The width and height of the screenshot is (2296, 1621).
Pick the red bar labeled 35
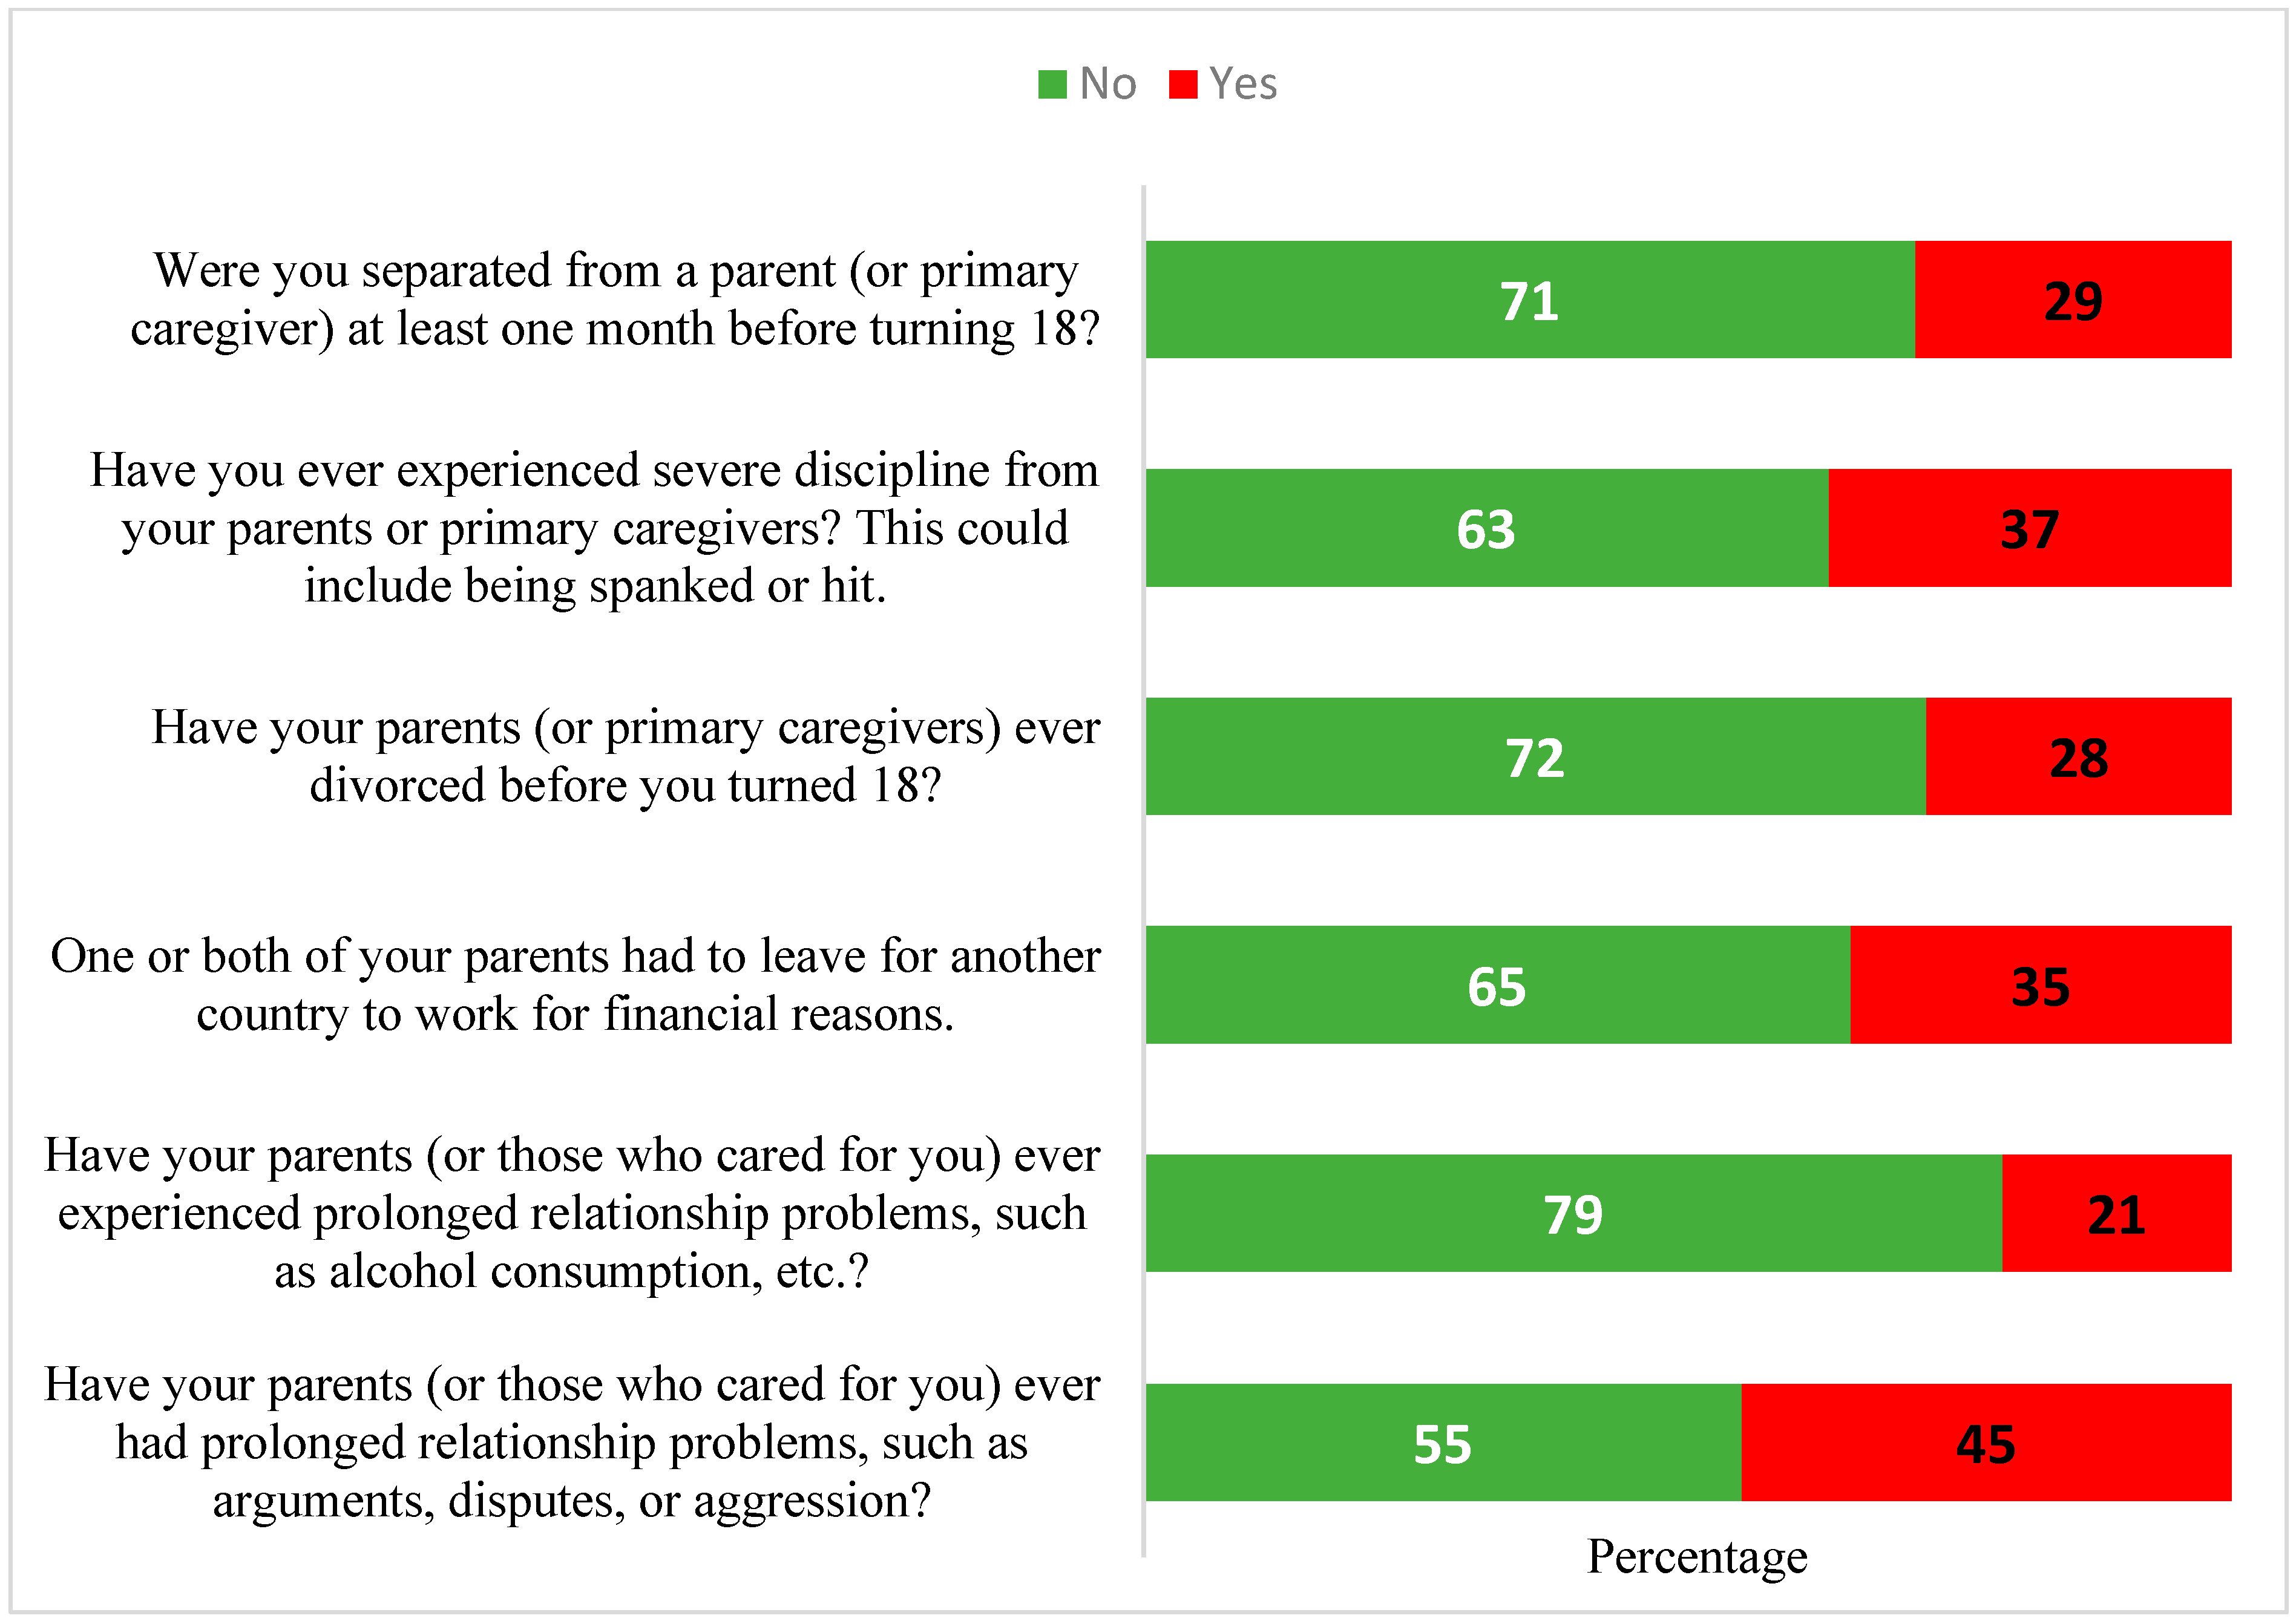pos(2041,985)
